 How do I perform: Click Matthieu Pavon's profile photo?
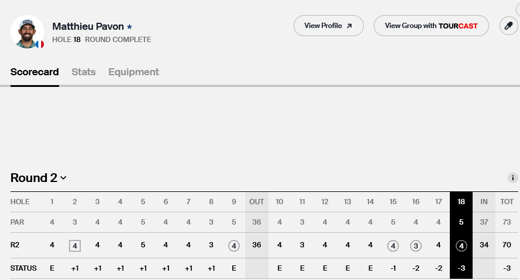pyautogui.click(x=27, y=32)
